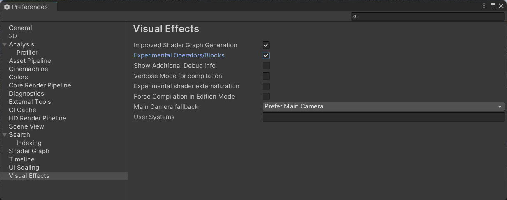
Task: Close the Preferences window
Action: click(x=501, y=6)
